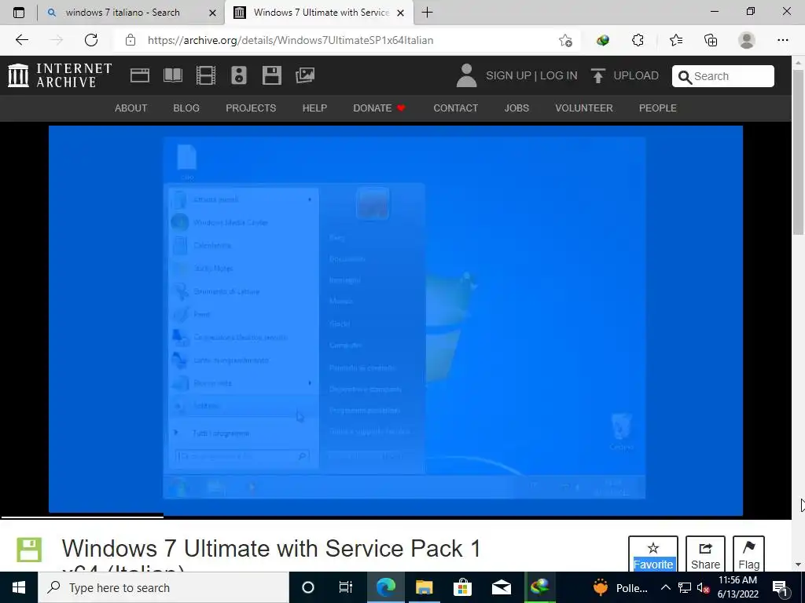Click the browser Back arrow

click(x=21, y=40)
